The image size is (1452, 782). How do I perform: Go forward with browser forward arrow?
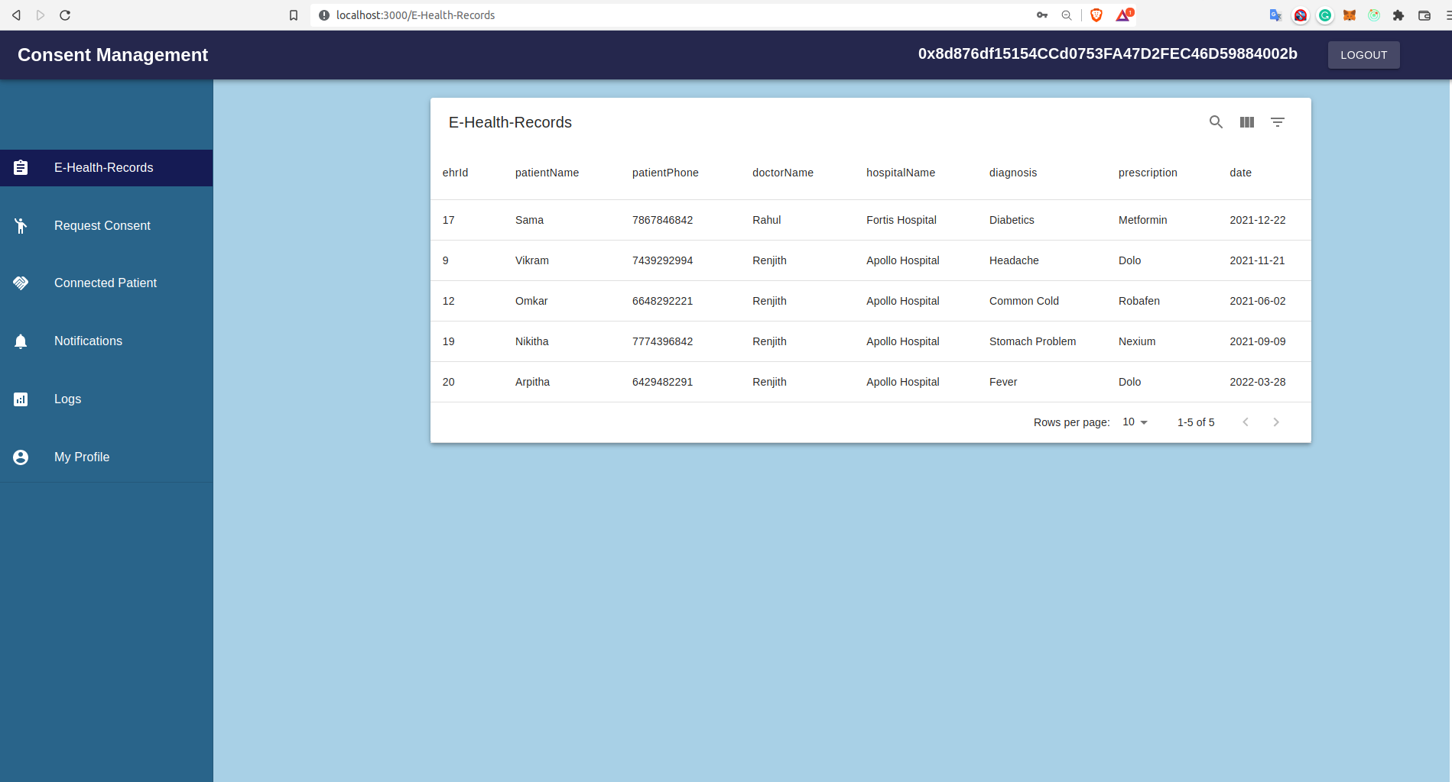41,15
